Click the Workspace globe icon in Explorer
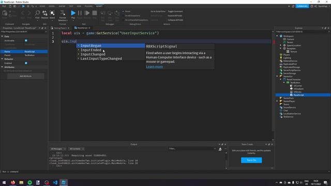This screenshot has height=186, width=331. (281, 36)
